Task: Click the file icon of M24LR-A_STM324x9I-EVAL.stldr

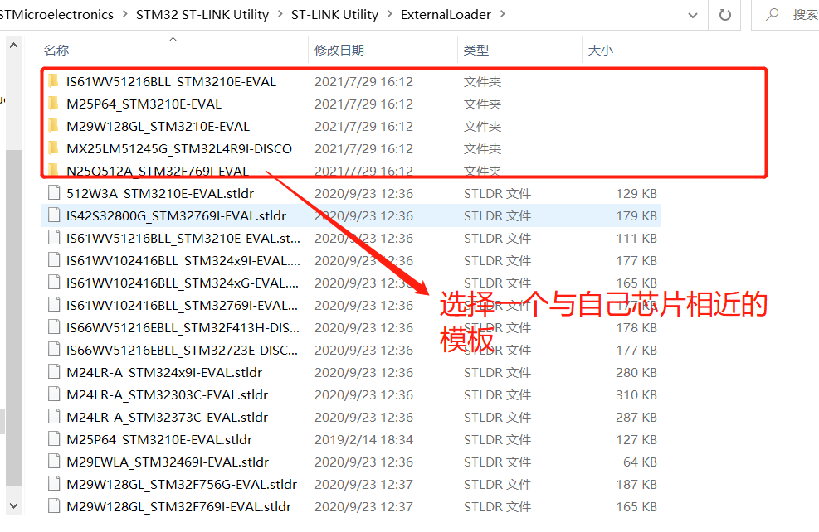Action: pyautogui.click(x=53, y=372)
